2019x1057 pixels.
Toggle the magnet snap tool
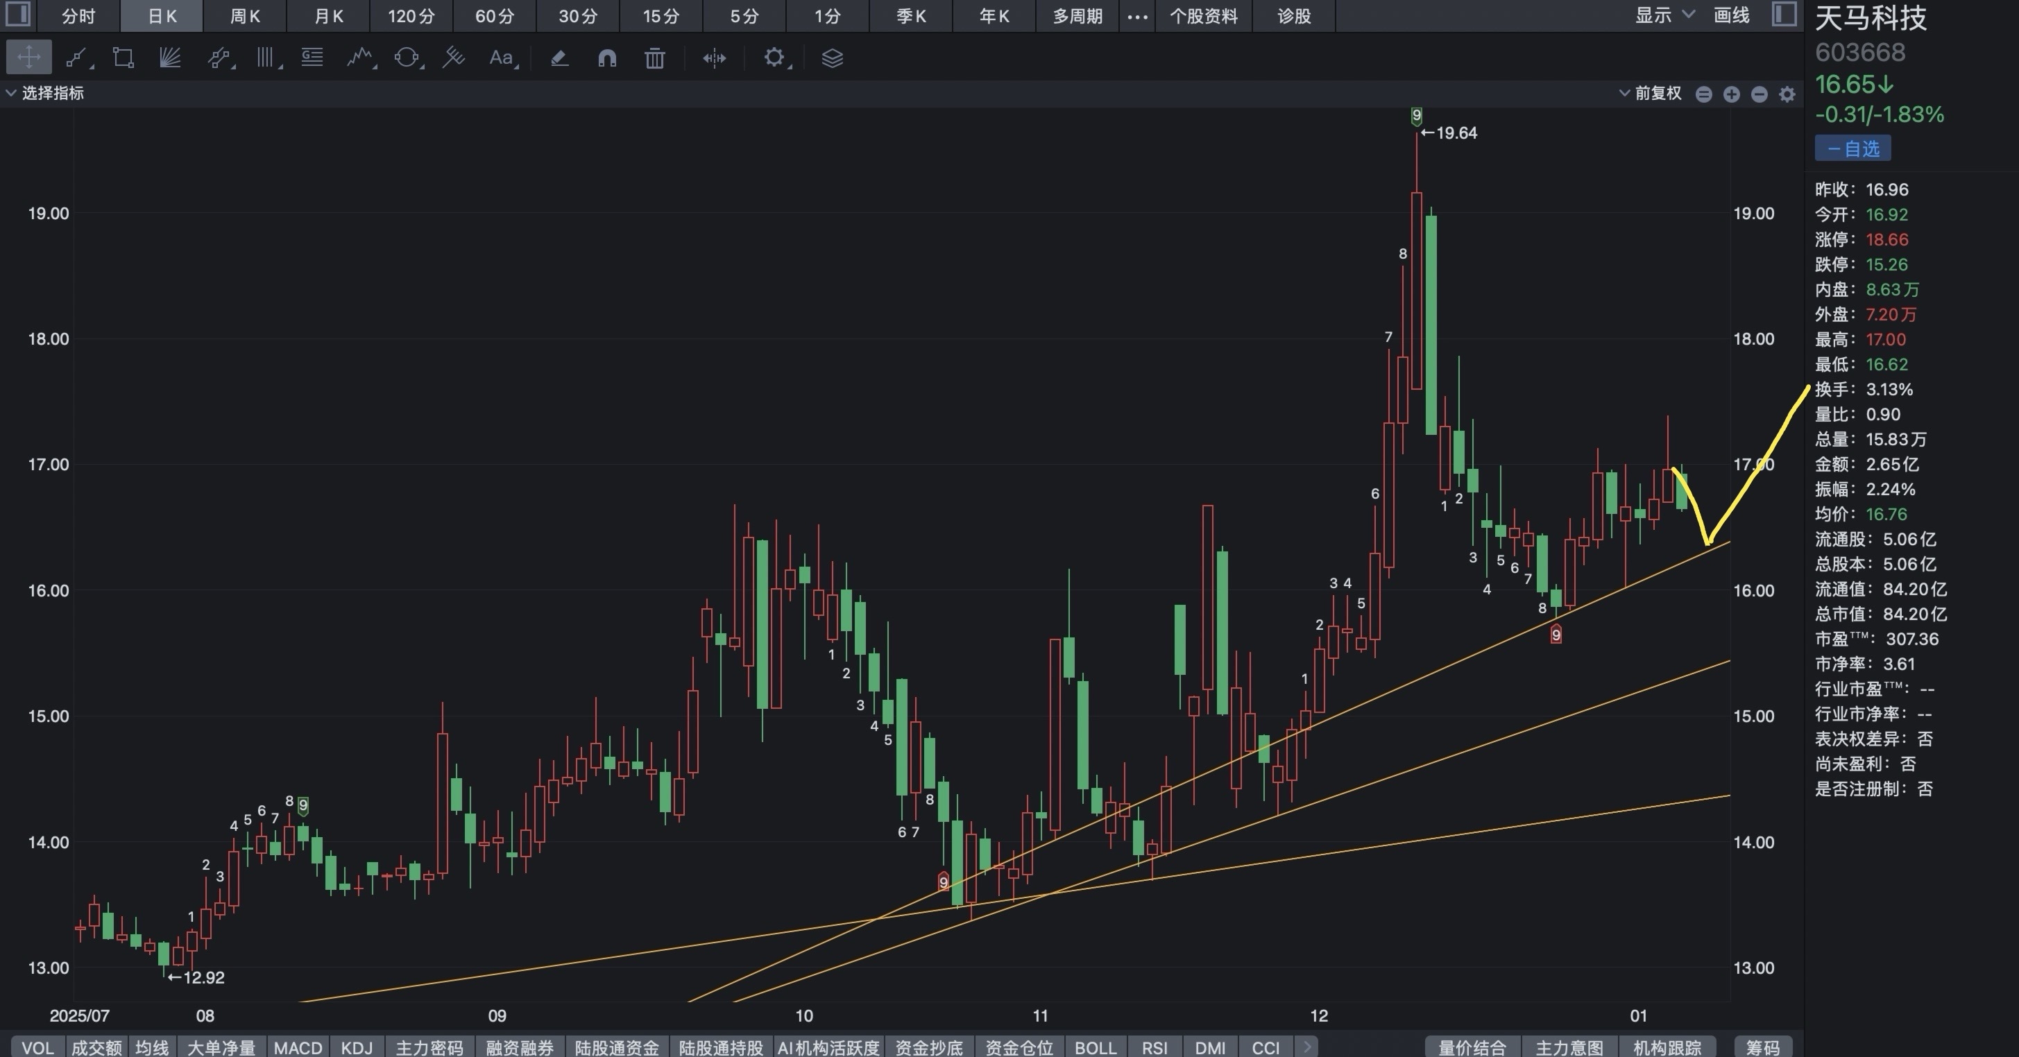pos(606,58)
